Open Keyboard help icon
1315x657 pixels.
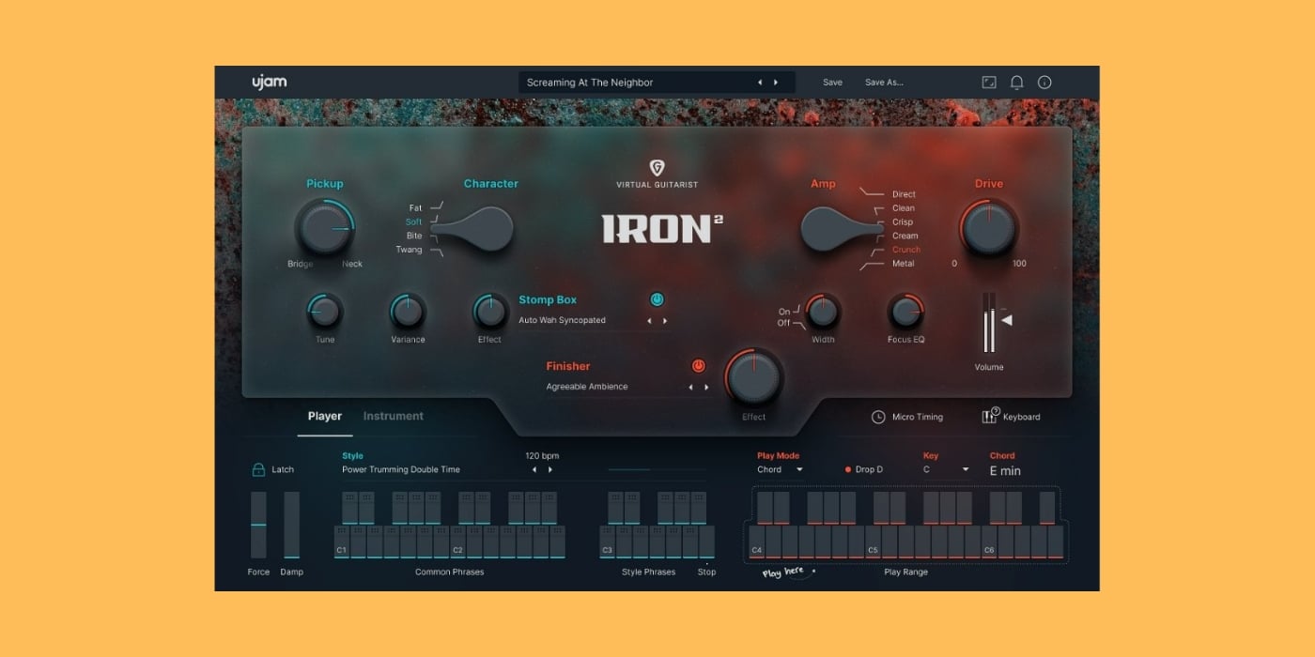point(990,416)
